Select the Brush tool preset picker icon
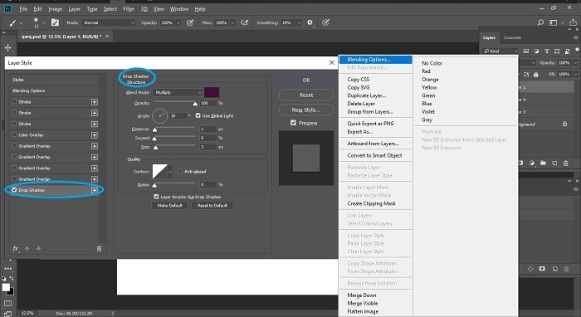581x317 pixels. pyautogui.click(x=12, y=23)
